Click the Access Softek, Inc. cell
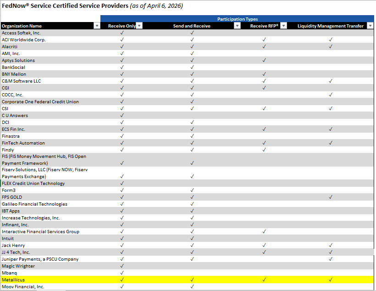The image size is (376, 291). tap(50, 33)
